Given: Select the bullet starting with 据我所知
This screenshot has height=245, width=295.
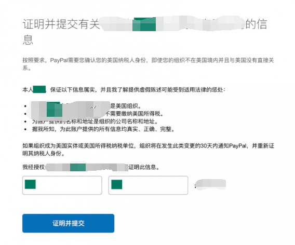Looking at the screenshot, I should point(100,129).
